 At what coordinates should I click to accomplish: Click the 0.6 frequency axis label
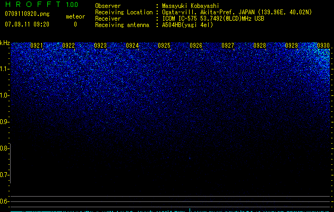pyautogui.click(x=4, y=201)
